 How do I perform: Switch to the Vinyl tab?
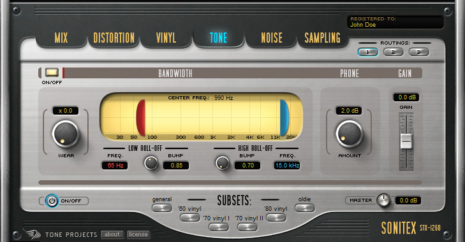point(166,38)
